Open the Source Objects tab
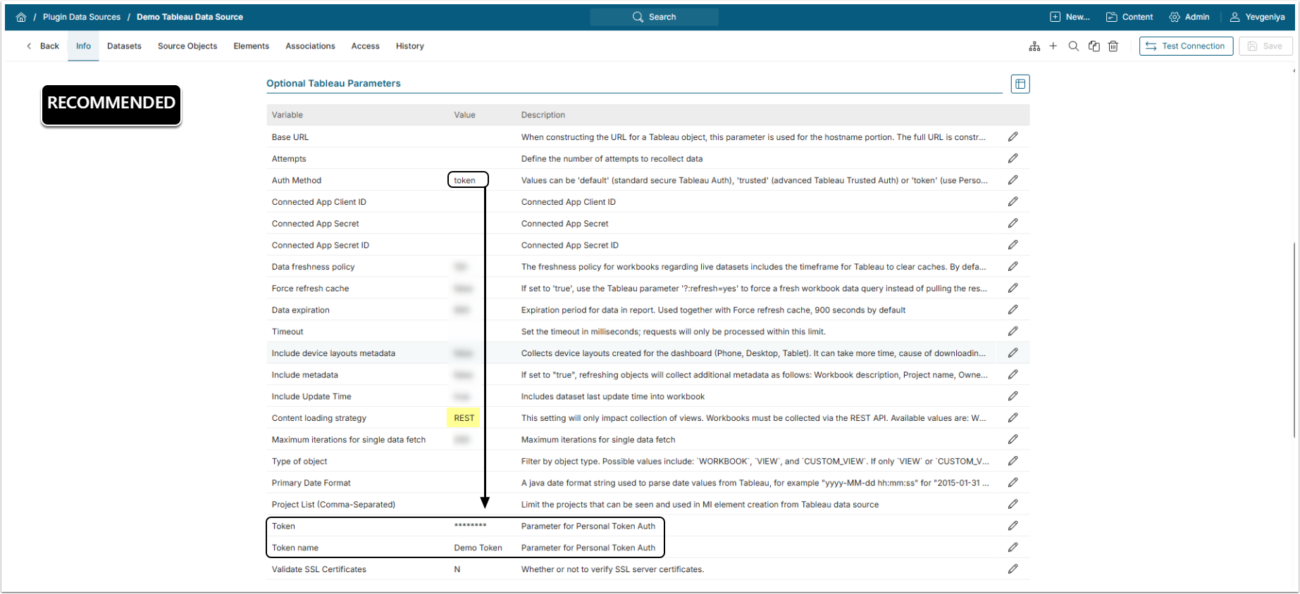 (187, 46)
